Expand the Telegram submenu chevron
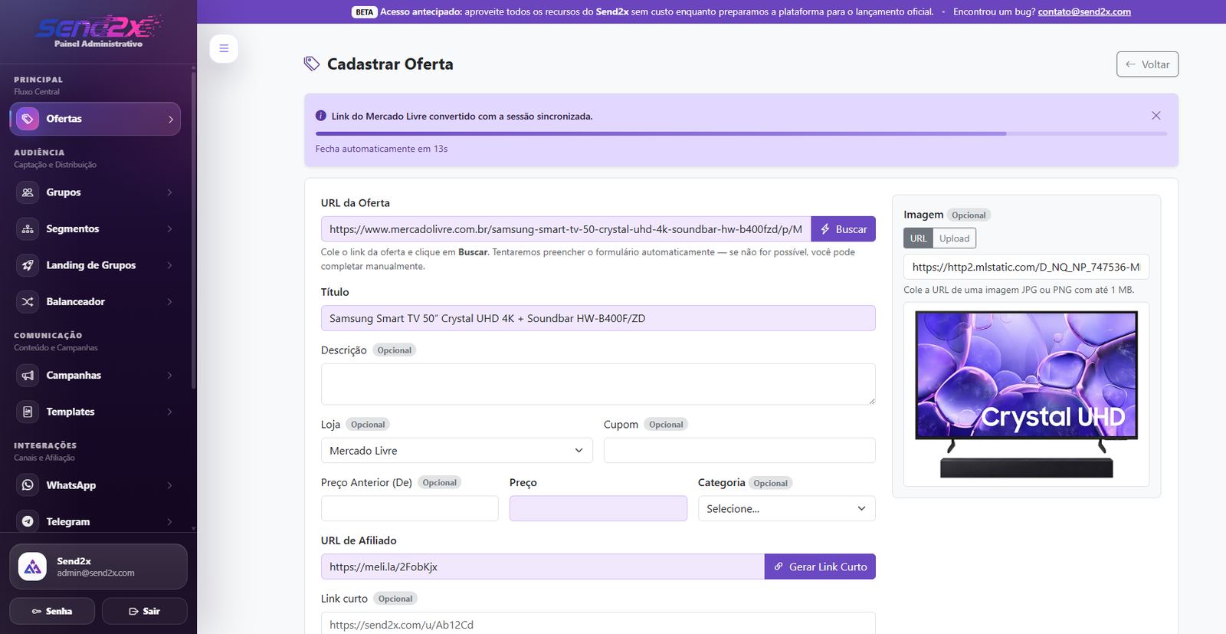Image resolution: width=1226 pixels, height=634 pixels. [169, 521]
